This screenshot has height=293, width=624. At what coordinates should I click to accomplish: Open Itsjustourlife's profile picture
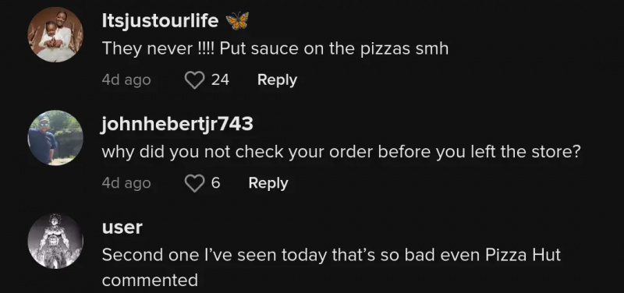55,34
